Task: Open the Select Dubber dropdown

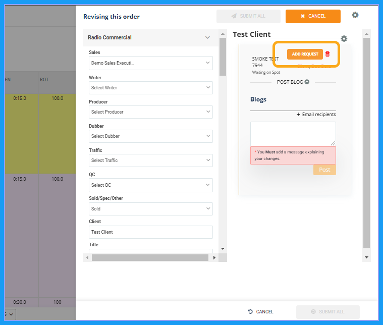Action: coord(150,136)
